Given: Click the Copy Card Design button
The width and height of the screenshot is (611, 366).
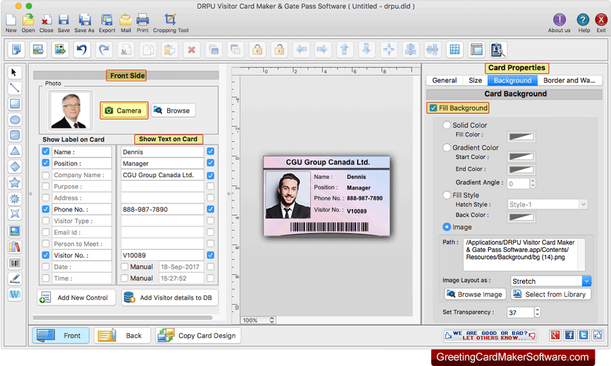Looking at the screenshot, I should [x=199, y=335].
